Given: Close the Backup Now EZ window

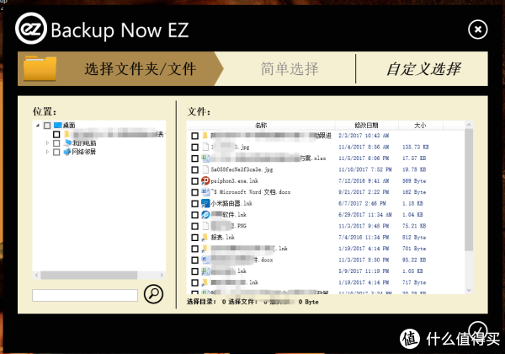Looking at the screenshot, I should (477, 29).
